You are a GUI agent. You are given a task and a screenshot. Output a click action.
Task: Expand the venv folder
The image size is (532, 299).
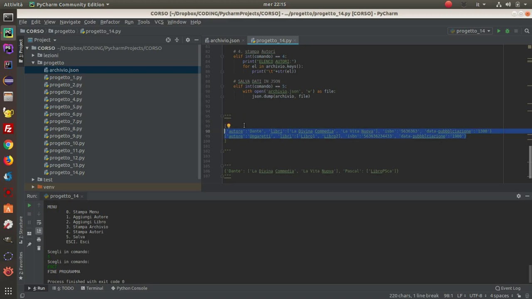(33, 187)
